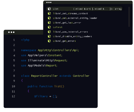Click the ReportController class name
Viewport: 134px width, 112px height.
tap(44, 76)
